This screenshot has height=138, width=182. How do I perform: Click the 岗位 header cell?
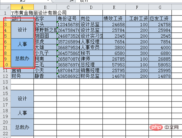pyautogui.click(x=91, y=19)
